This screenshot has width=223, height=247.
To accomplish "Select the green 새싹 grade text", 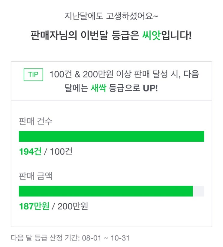I will pyautogui.click(x=98, y=89).
